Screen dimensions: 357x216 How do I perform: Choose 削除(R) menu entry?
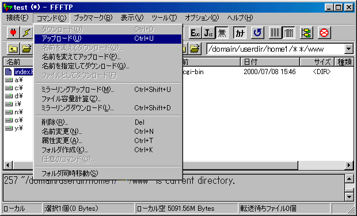click(108, 122)
